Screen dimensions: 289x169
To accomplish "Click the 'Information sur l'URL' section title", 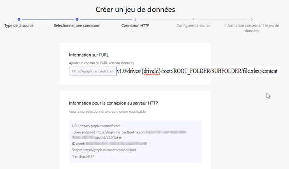I will point(89,55).
